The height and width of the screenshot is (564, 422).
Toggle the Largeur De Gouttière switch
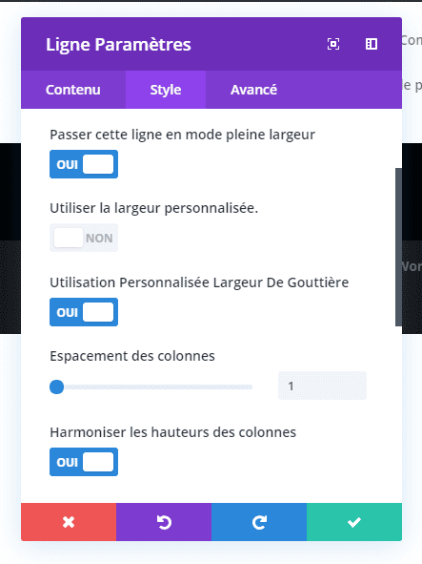point(84,312)
